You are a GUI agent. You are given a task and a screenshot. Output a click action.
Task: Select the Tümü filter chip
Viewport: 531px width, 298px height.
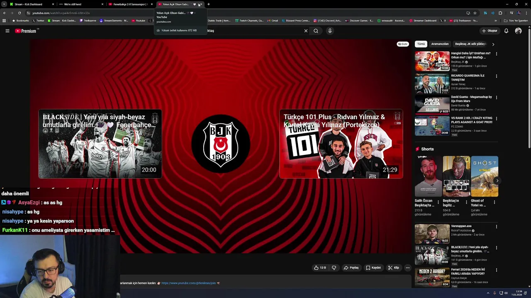pos(421,44)
